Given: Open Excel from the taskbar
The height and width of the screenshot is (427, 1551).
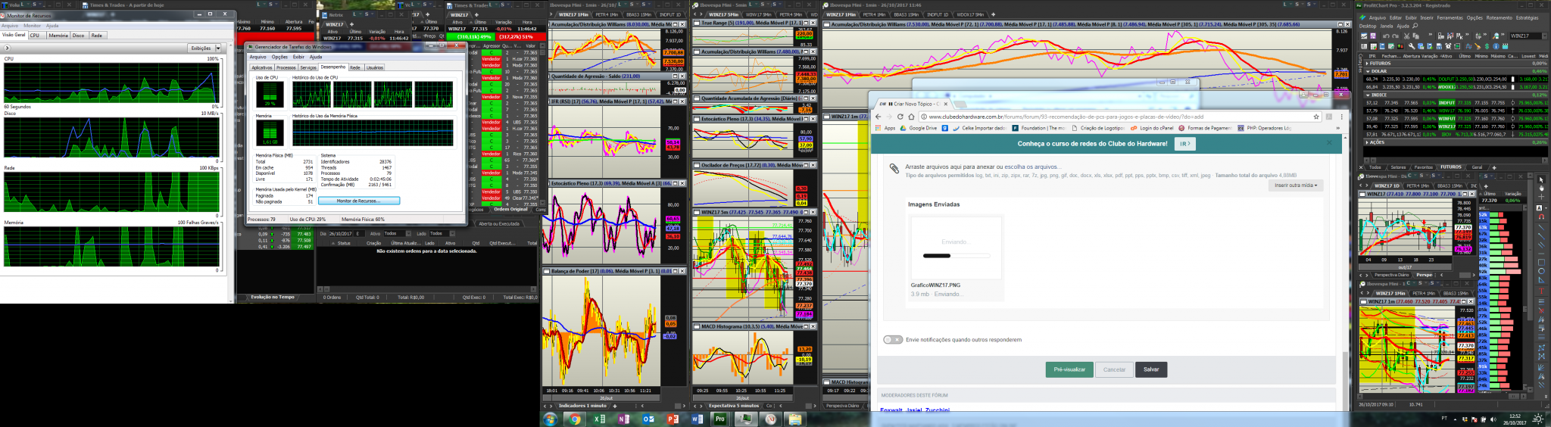Looking at the screenshot, I should click(x=599, y=419).
